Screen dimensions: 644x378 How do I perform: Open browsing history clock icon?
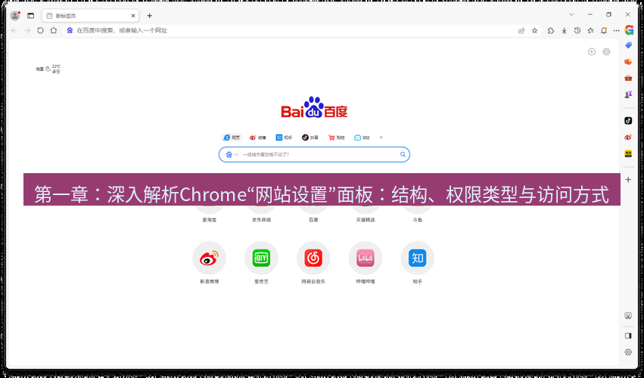[x=577, y=30]
